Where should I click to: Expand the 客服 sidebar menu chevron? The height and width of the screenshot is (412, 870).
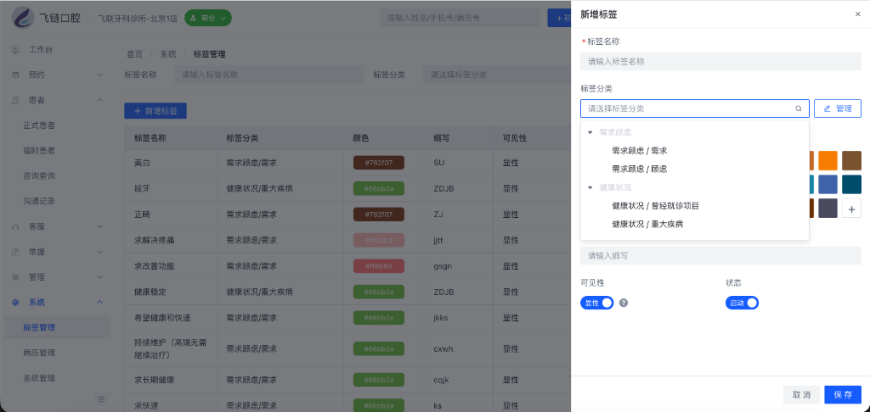coord(100,226)
